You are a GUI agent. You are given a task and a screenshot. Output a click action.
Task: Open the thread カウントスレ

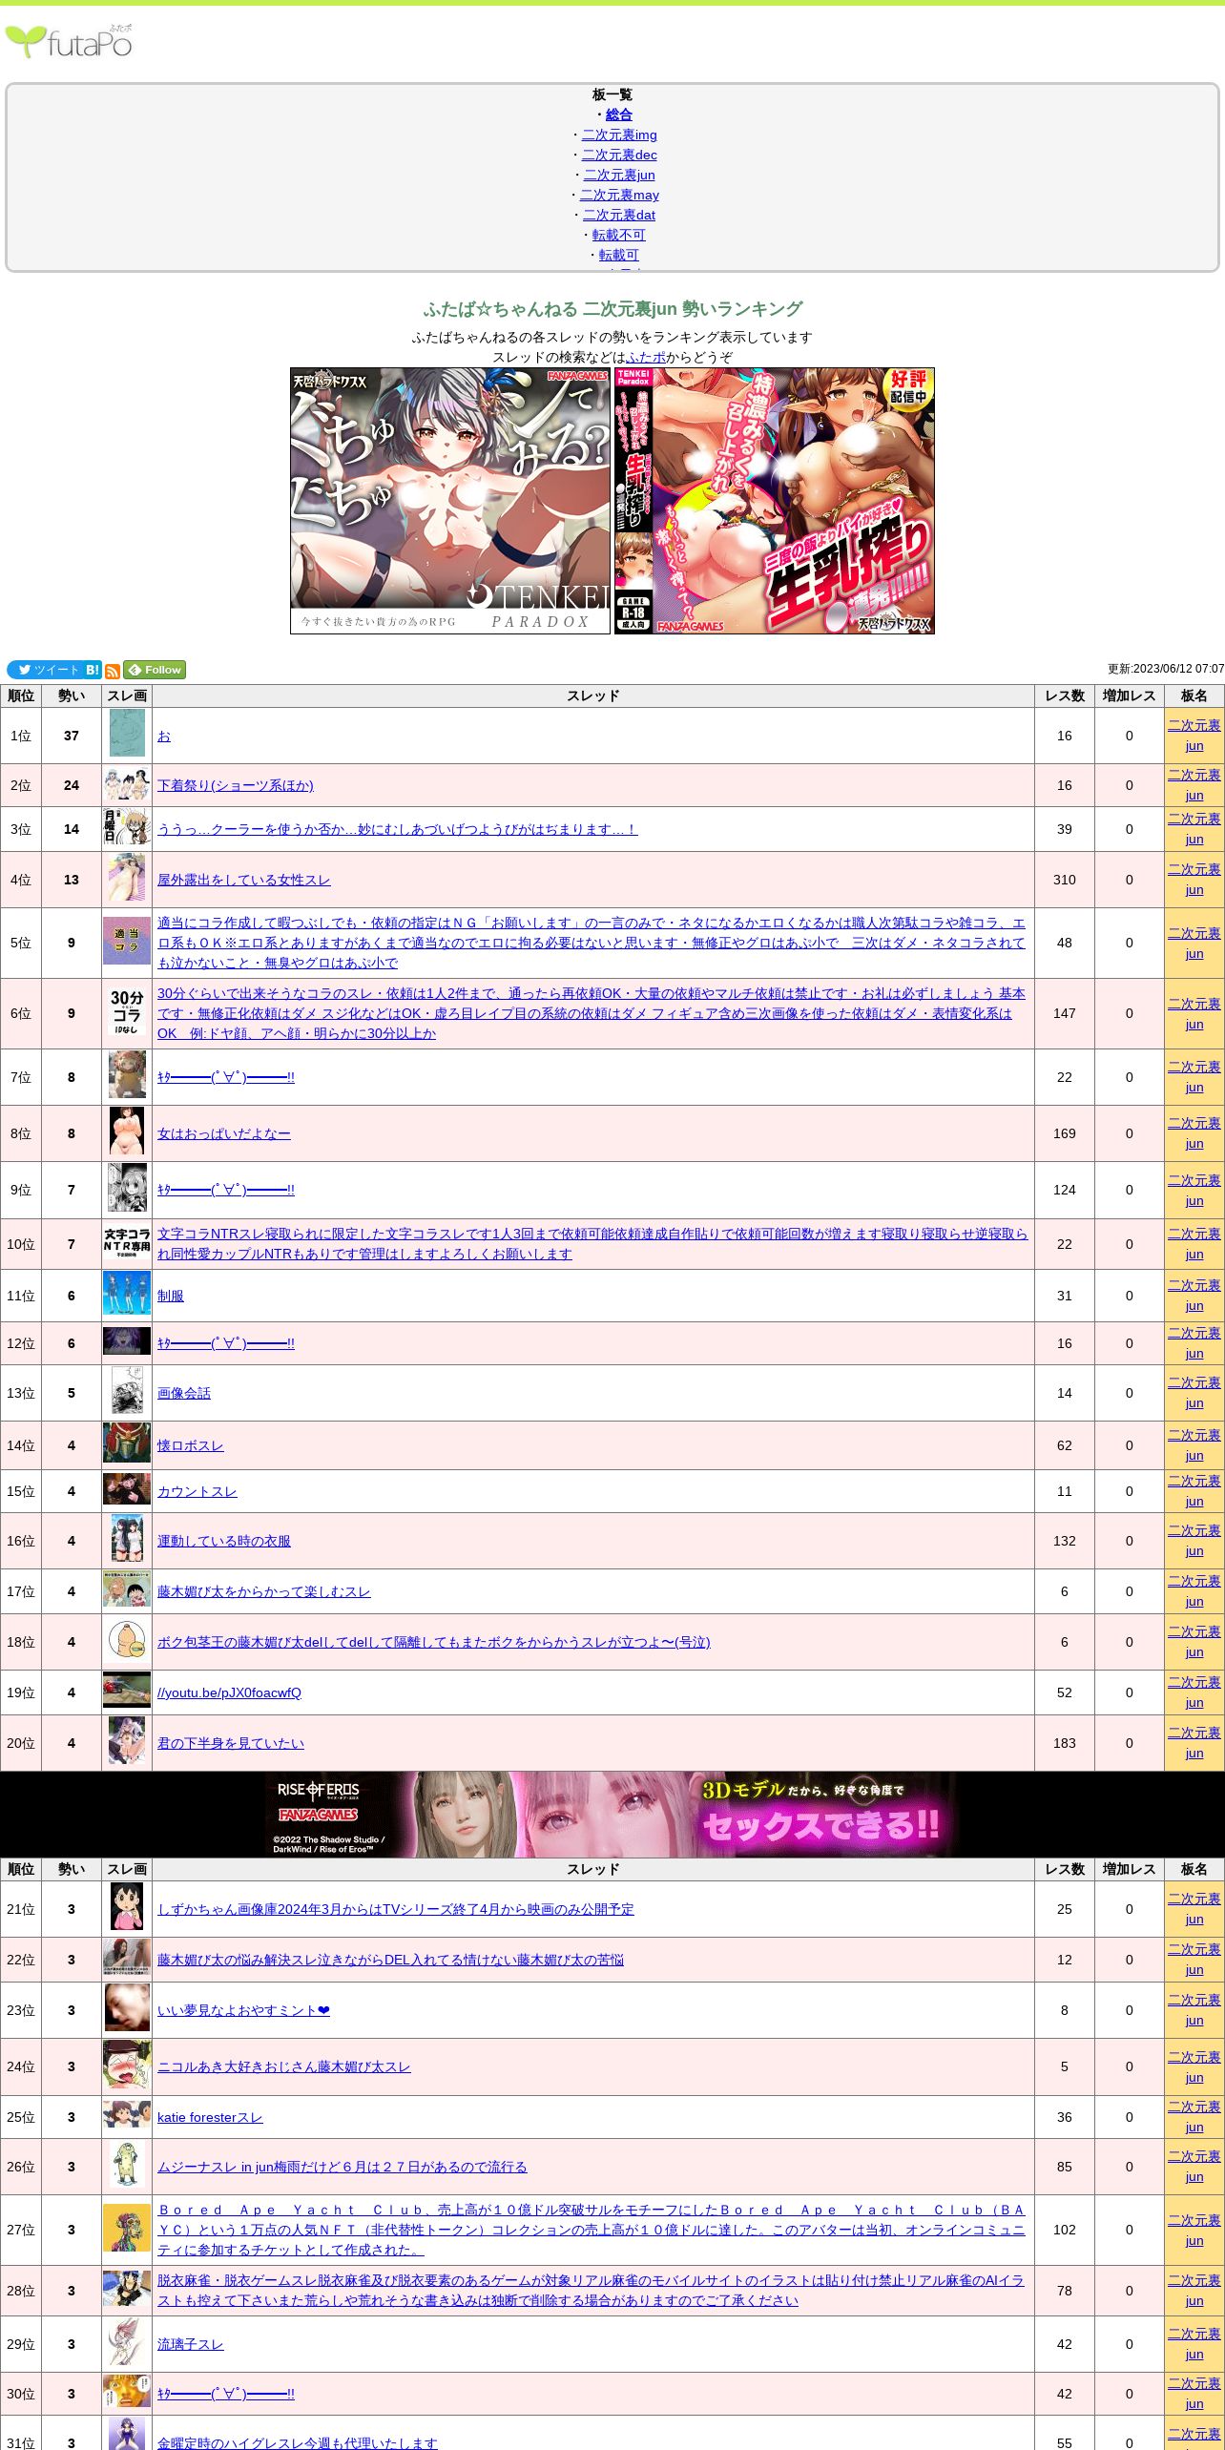(197, 1491)
